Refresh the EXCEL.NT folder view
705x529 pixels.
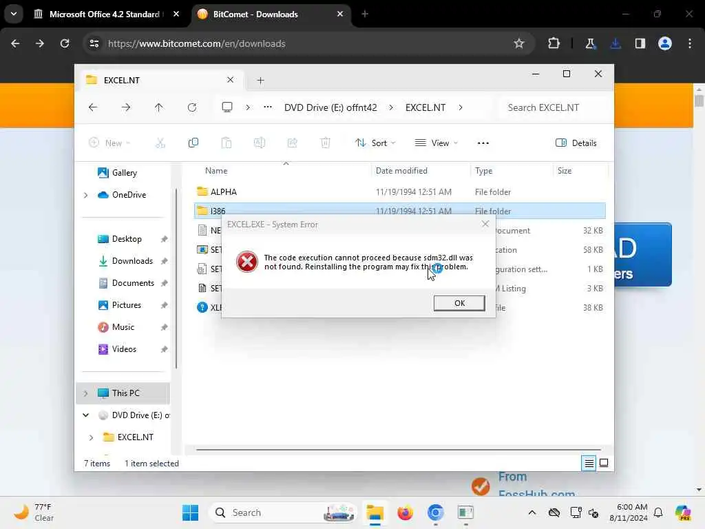tap(192, 107)
